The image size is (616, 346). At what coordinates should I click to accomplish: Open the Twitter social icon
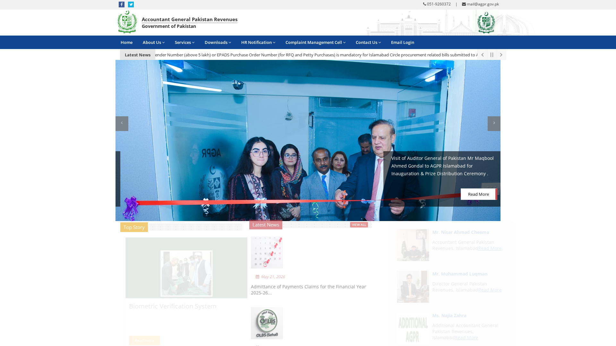pos(131,4)
